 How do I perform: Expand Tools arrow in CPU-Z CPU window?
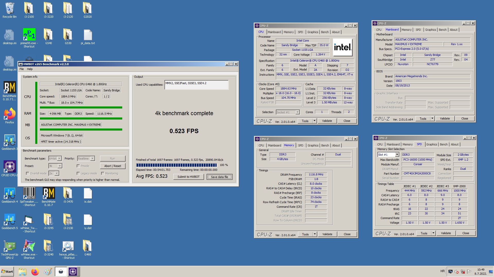click(314, 121)
